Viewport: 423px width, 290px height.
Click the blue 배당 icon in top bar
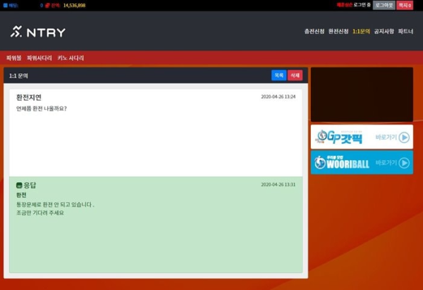tap(6, 5)
